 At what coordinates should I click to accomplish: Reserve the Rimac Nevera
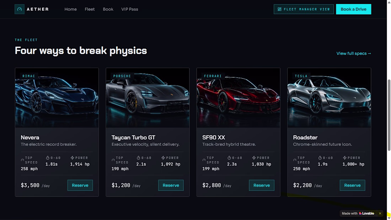pos(80,186)
